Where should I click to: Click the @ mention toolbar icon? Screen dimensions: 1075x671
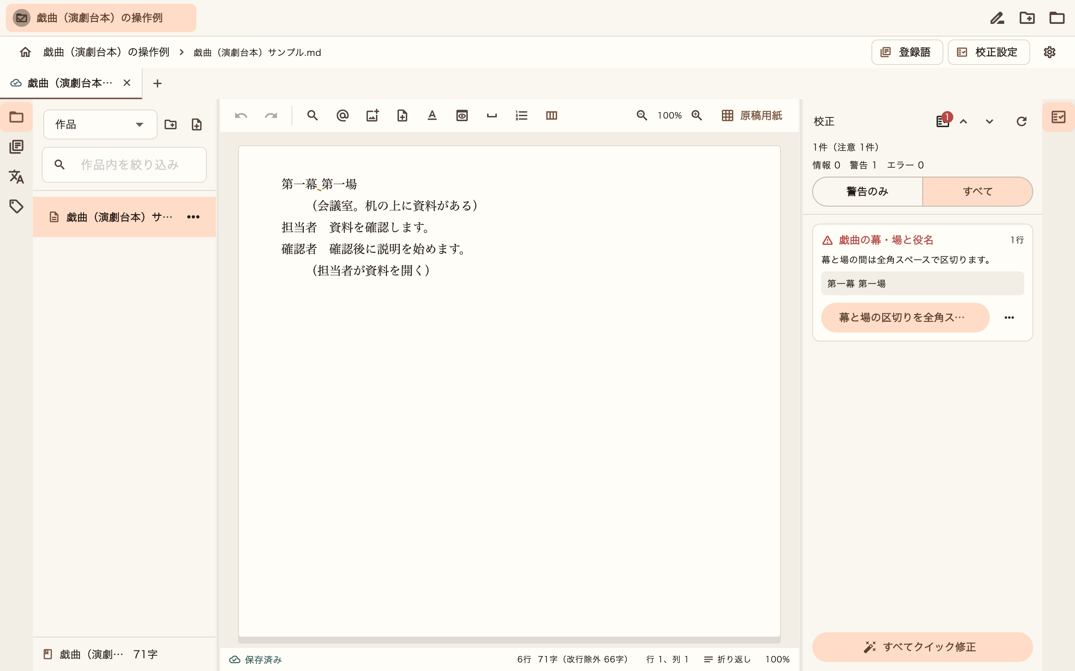(343, 116)
